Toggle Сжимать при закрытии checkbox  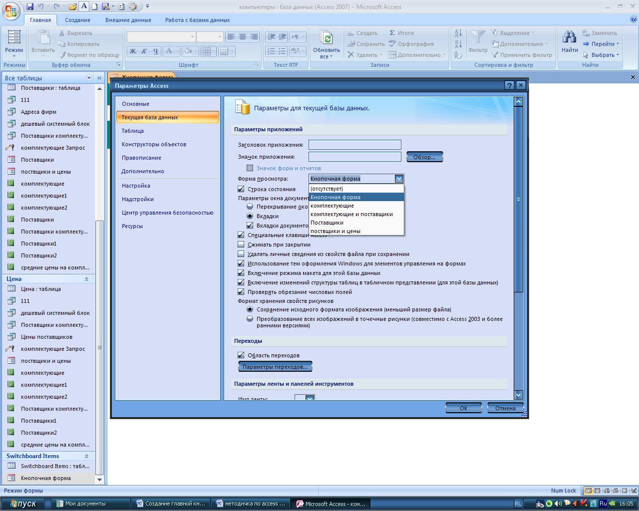[241, 245]
